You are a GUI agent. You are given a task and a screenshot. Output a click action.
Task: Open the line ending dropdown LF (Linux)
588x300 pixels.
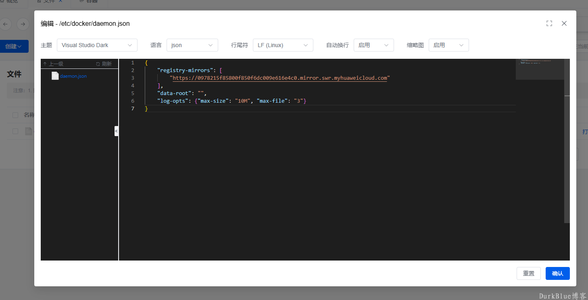coord(283,45)
